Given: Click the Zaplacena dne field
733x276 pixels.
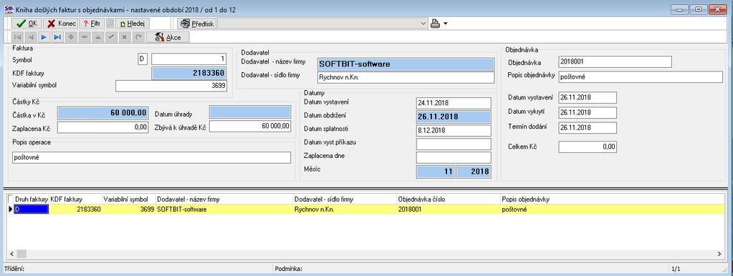Looking at the screenshot, I should point(454,157).
